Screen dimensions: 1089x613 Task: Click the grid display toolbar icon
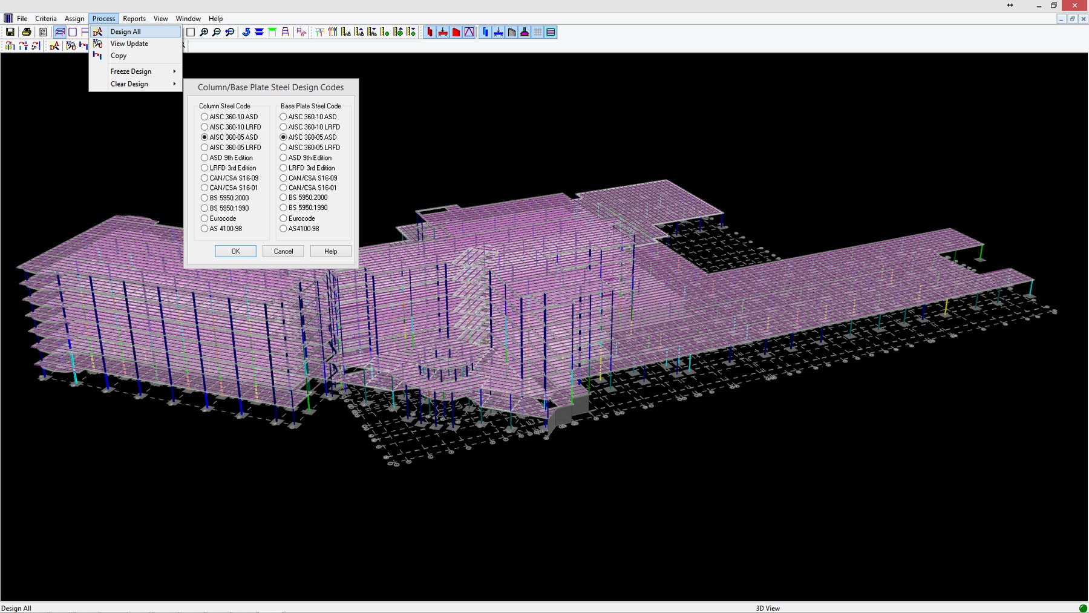[538, 32]
